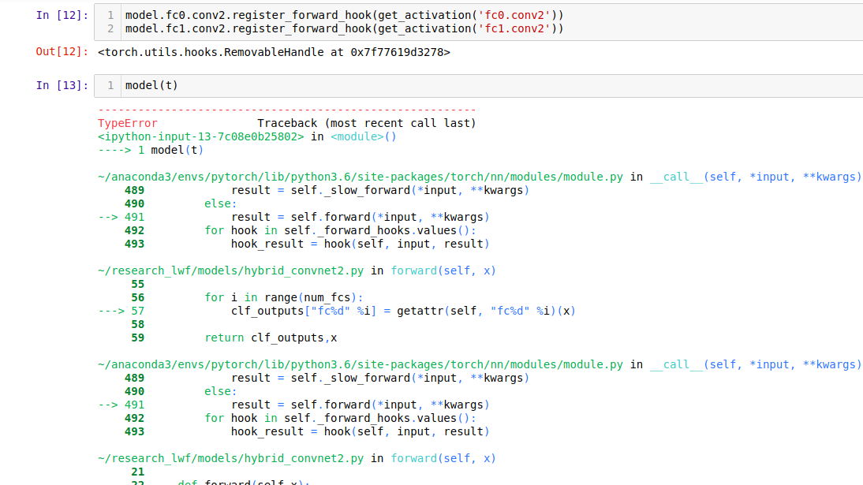Image resolution: width=863 pixels, height=485 pixels.
Task: Click line number 2 in cell 12 gutter
Action: [110, 28]
